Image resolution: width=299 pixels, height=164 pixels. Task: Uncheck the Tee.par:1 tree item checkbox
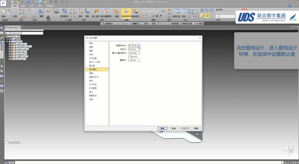tap(10, 59)
